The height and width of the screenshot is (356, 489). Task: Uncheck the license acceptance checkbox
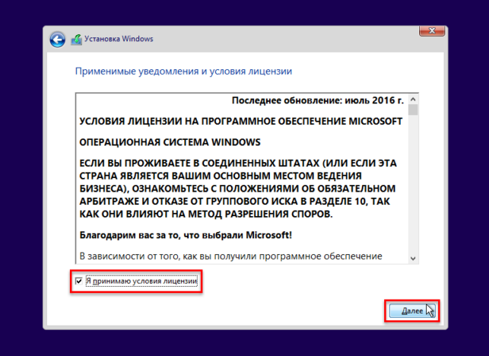coord(78,281)
